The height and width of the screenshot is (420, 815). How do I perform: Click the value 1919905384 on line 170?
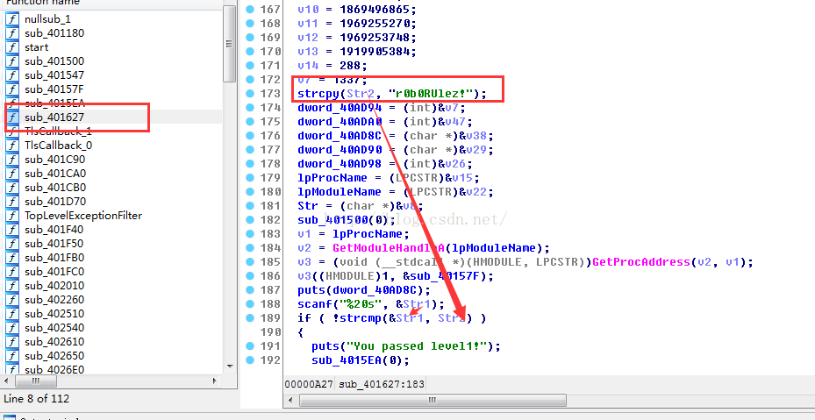(x=375, y=52)
